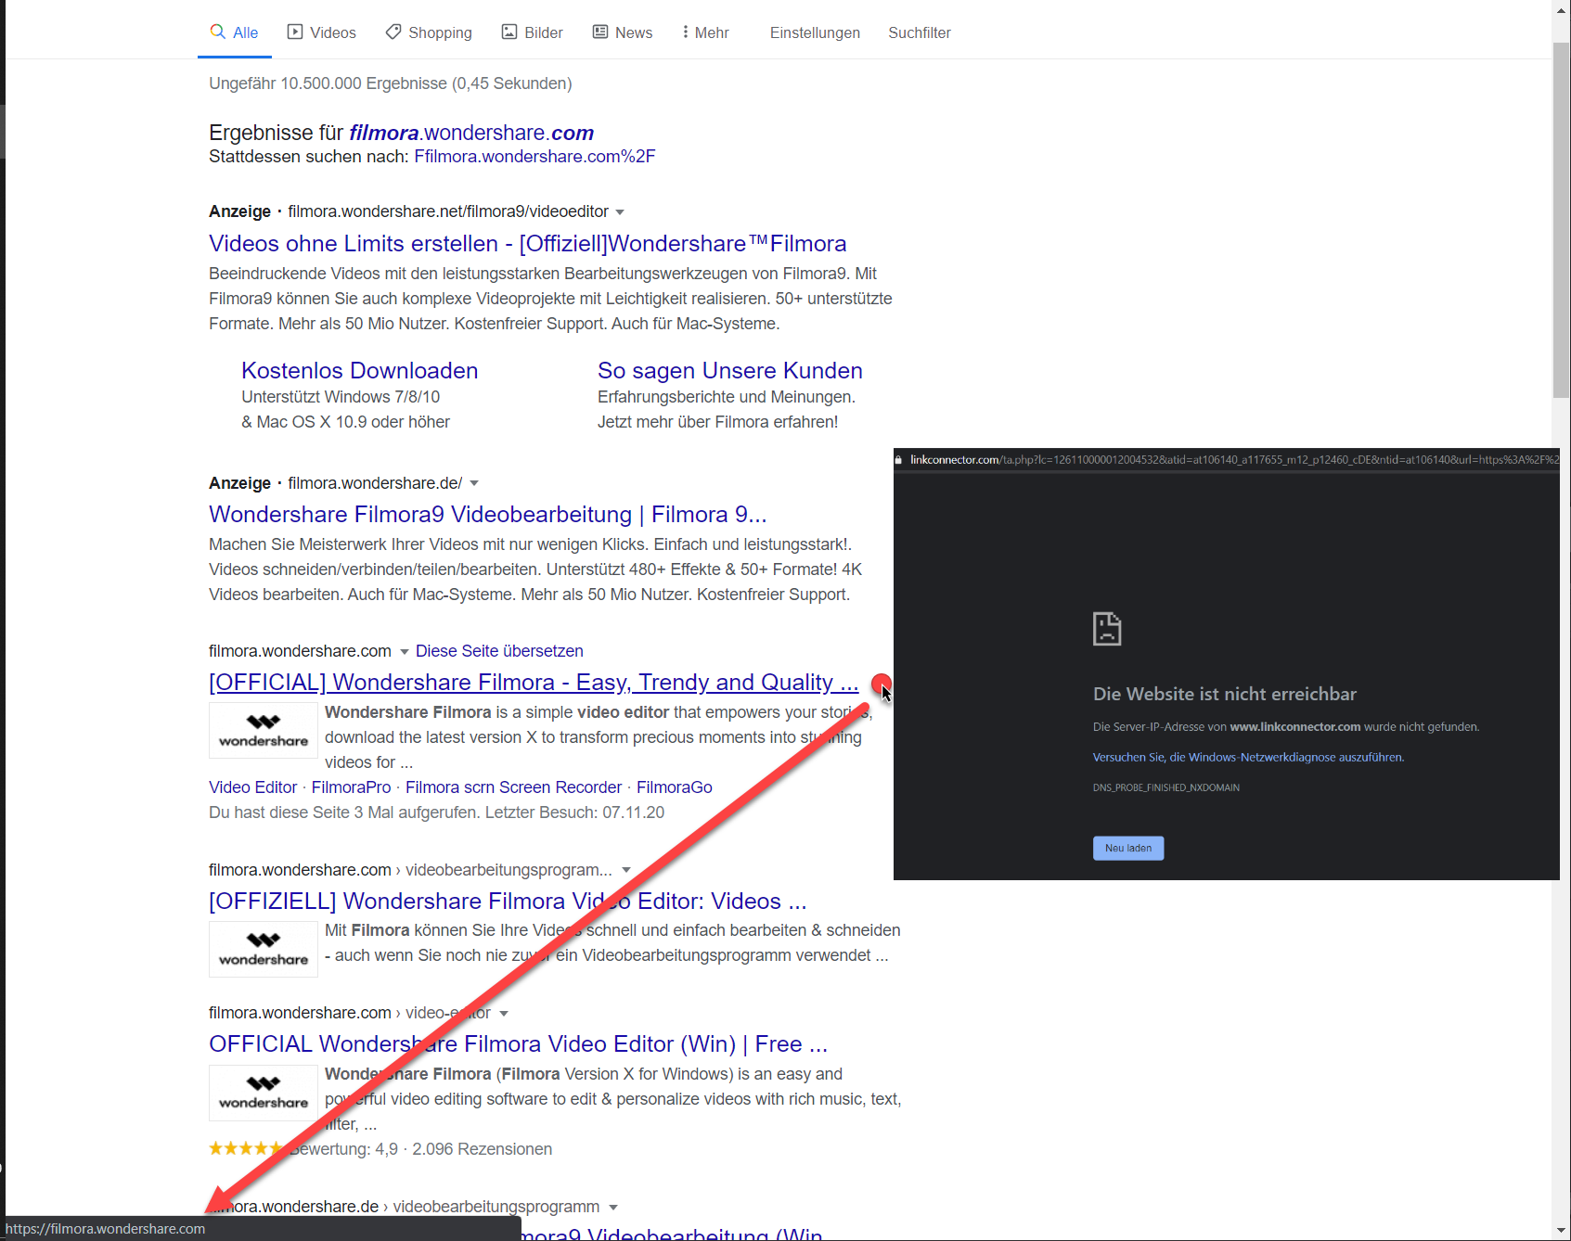1571x1241 pixels.
Task: Click the newspaper icon next to News
Action: point(599,31)
